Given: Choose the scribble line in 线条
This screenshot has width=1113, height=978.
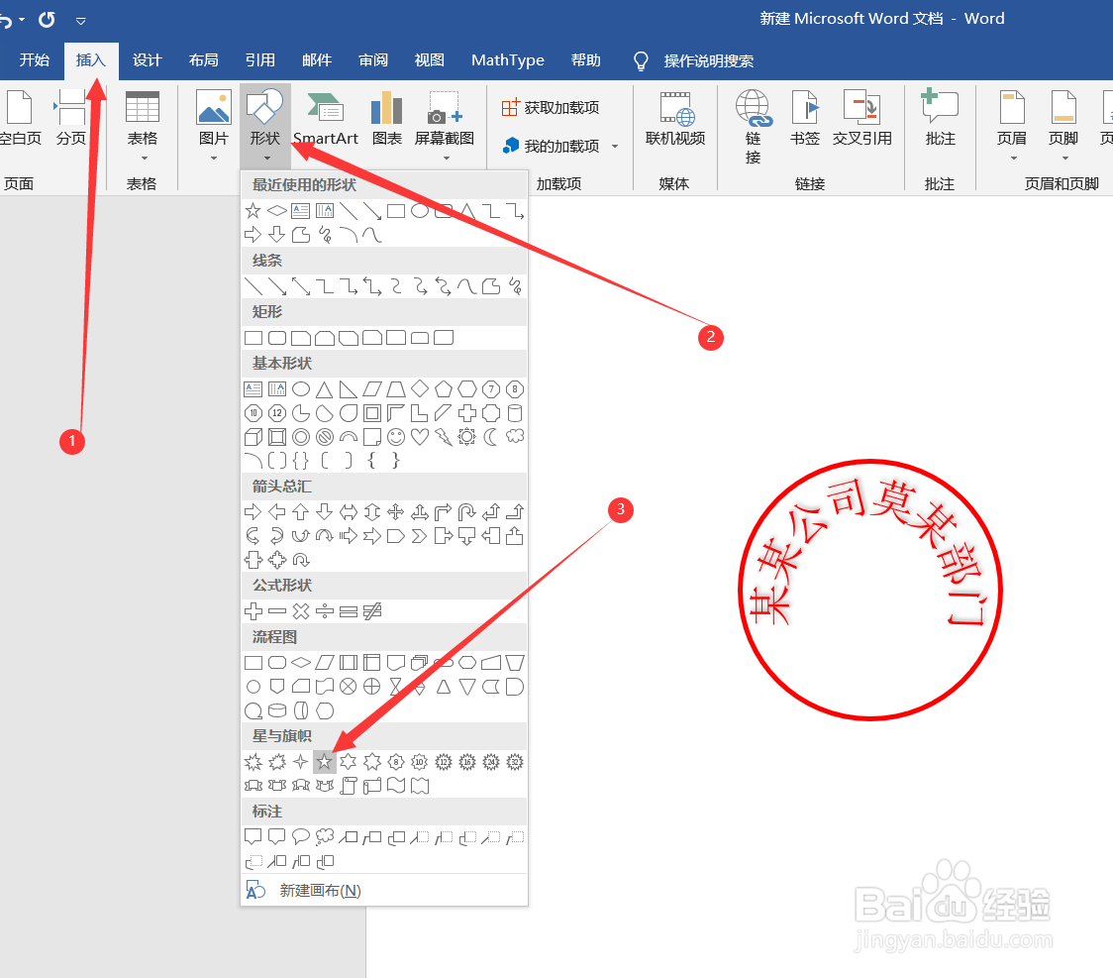Looking at the screenshot, I should coord(515,286).
